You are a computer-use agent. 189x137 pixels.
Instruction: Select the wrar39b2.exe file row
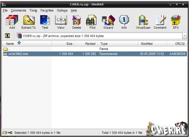tap(94, 54)
